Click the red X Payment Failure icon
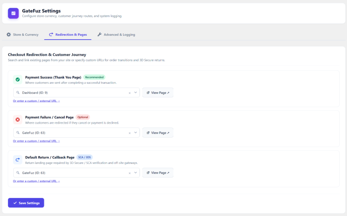 pos(18,119)
